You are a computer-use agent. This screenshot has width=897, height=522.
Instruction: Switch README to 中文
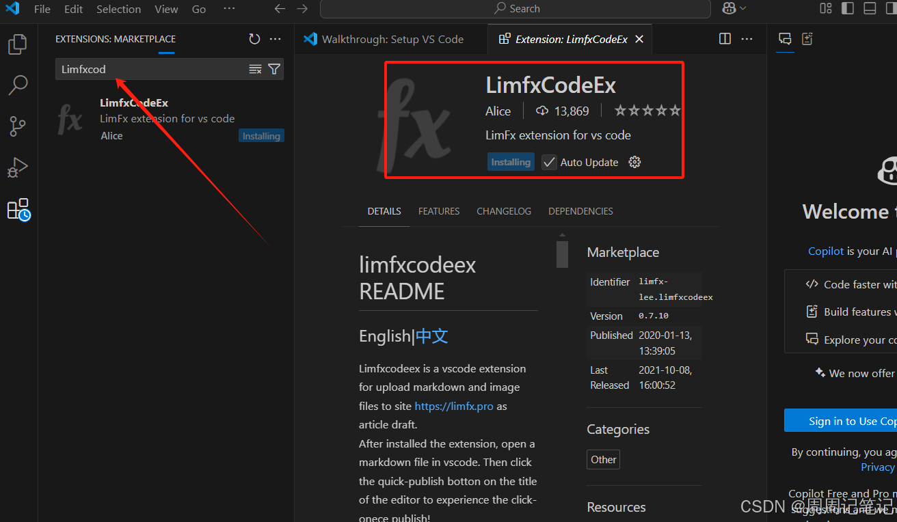pos(432,336)
